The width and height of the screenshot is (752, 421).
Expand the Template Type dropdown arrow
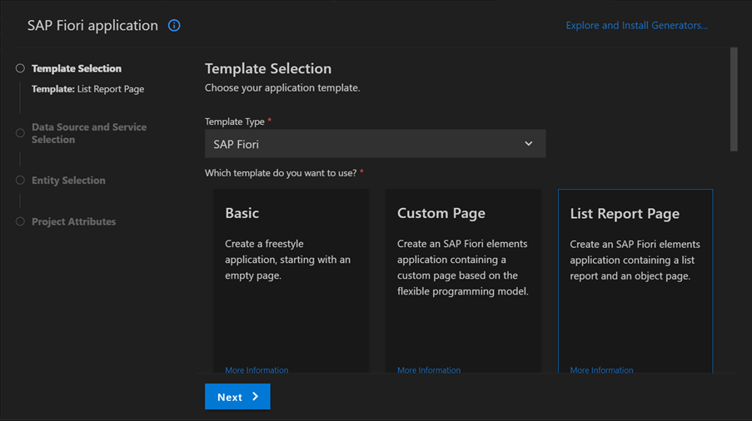point(529,144)
